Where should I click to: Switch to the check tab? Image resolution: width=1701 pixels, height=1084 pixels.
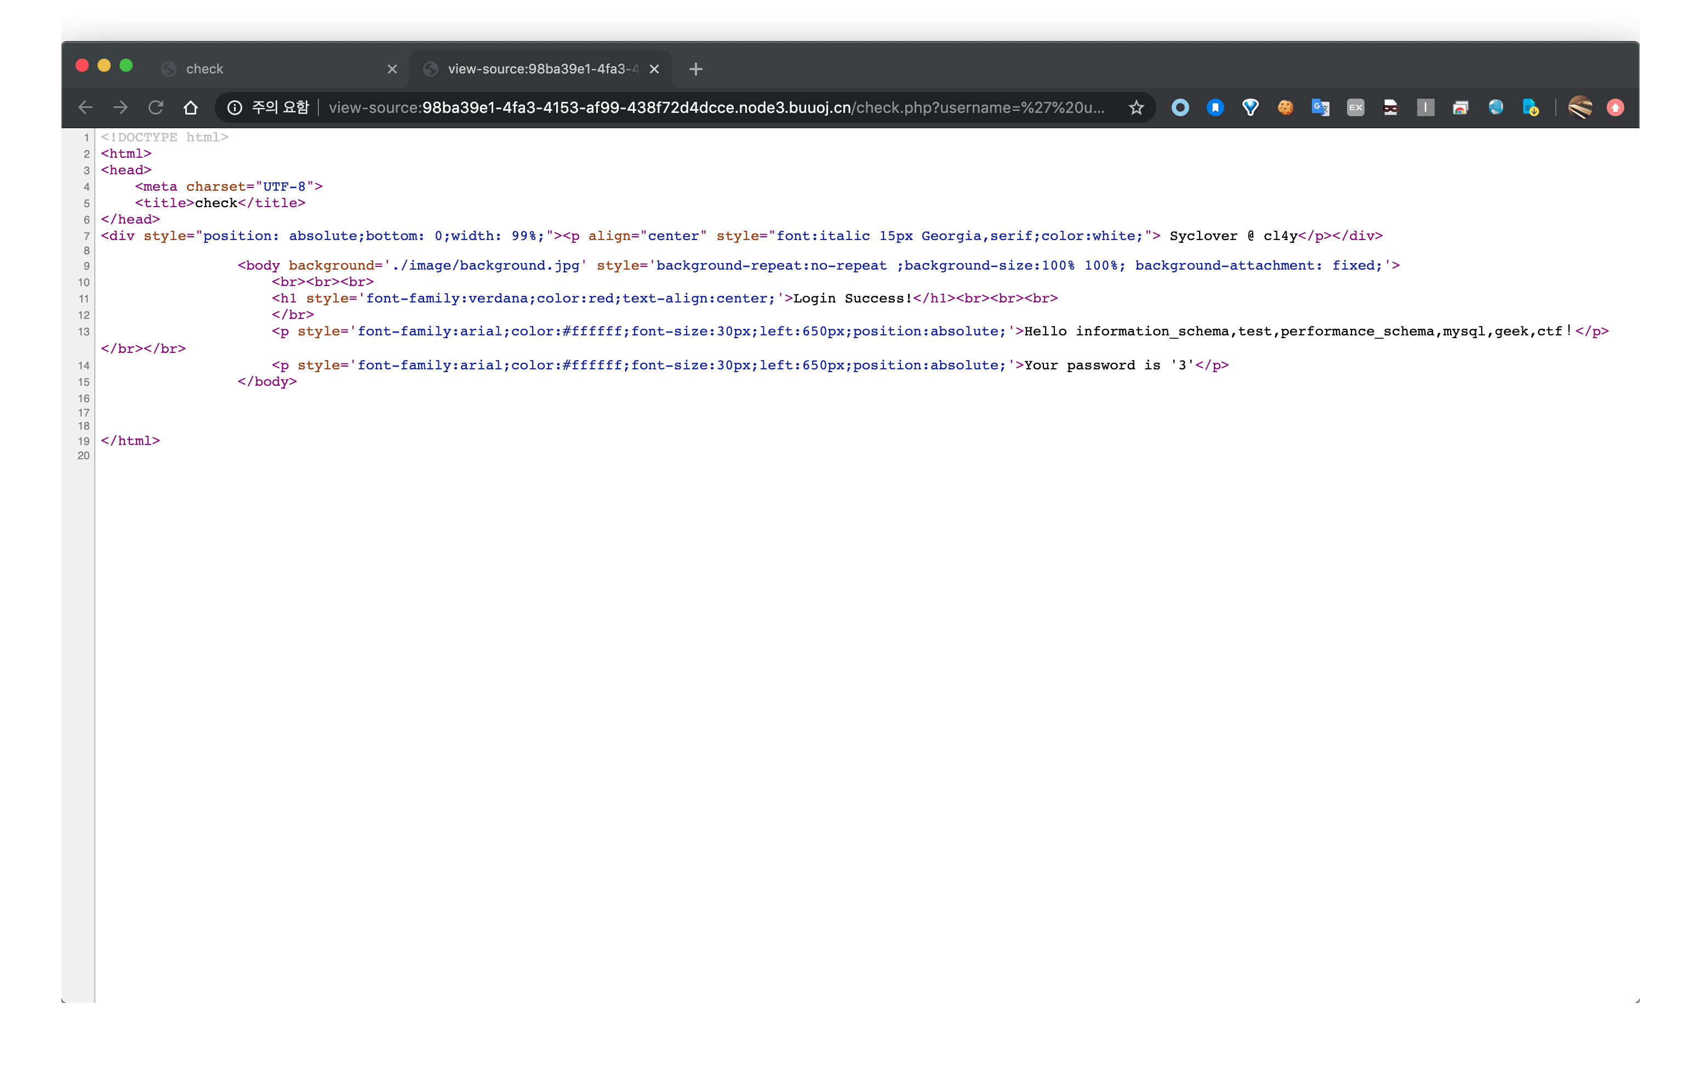point(269,69)
